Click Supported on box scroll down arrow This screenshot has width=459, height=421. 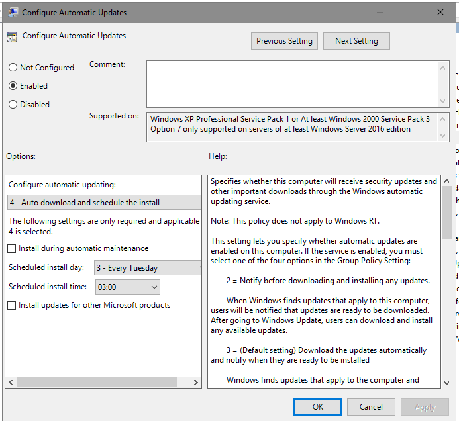442,136
